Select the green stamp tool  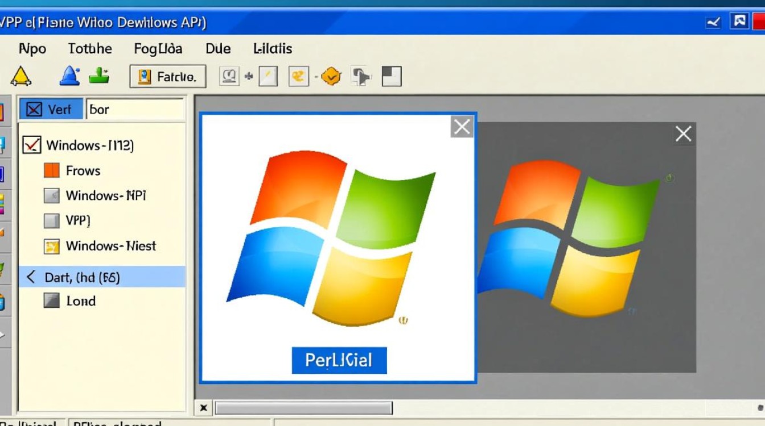[x=98, y=74]
